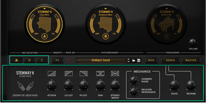
Task: Switch mic selection to C
Action: point(42,60)
